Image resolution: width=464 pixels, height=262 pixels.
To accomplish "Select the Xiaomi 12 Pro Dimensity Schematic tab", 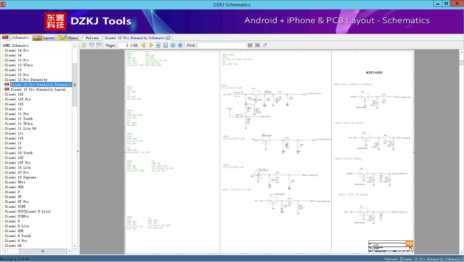I will 135,38.
